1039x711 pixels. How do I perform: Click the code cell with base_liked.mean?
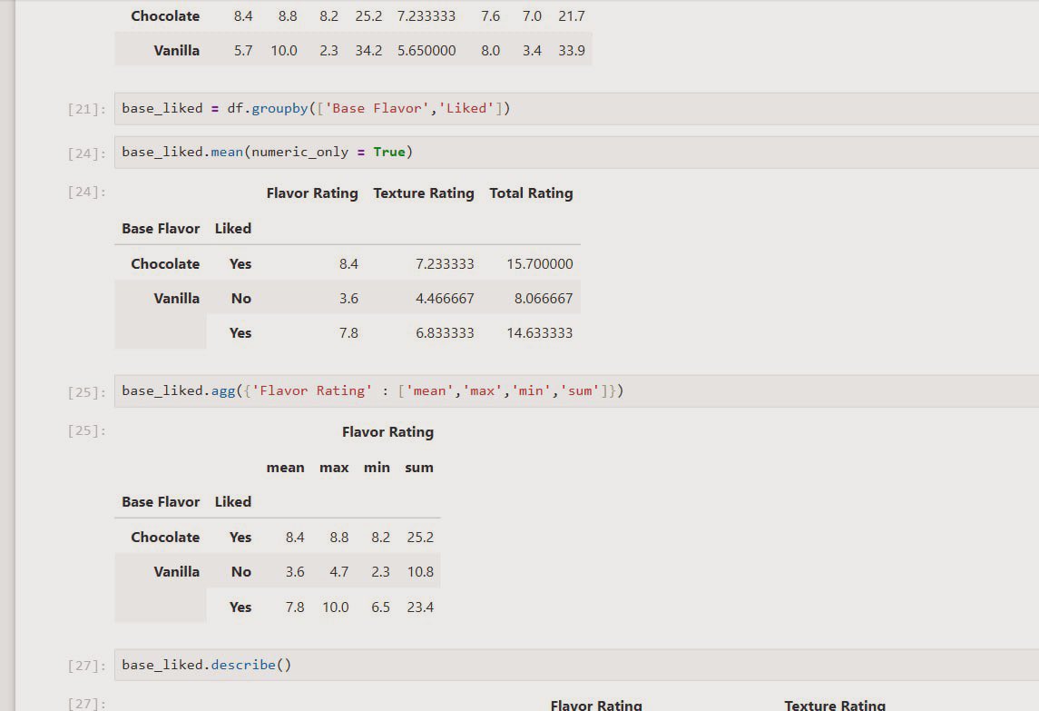576,153
